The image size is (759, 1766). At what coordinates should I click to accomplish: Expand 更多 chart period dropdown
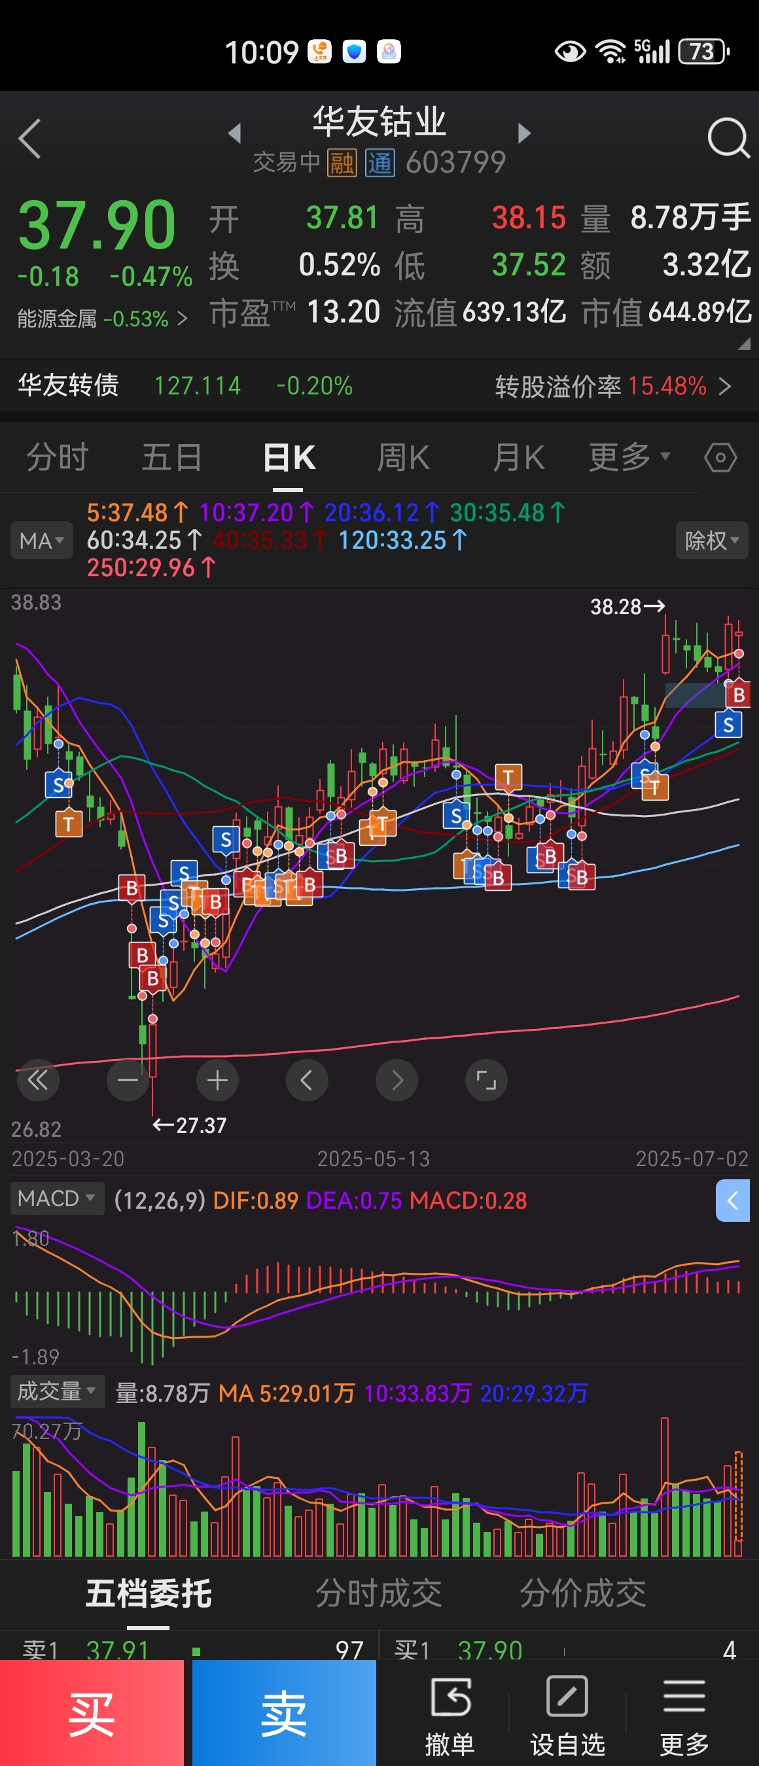(x=629, y=457)
